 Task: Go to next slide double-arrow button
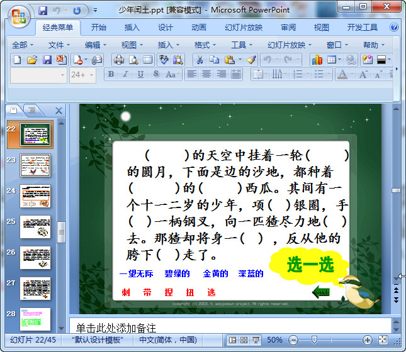[x=396, y=300]
